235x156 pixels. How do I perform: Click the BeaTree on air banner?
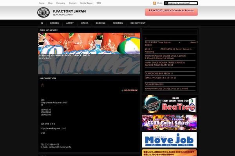[x=169, y=104]
